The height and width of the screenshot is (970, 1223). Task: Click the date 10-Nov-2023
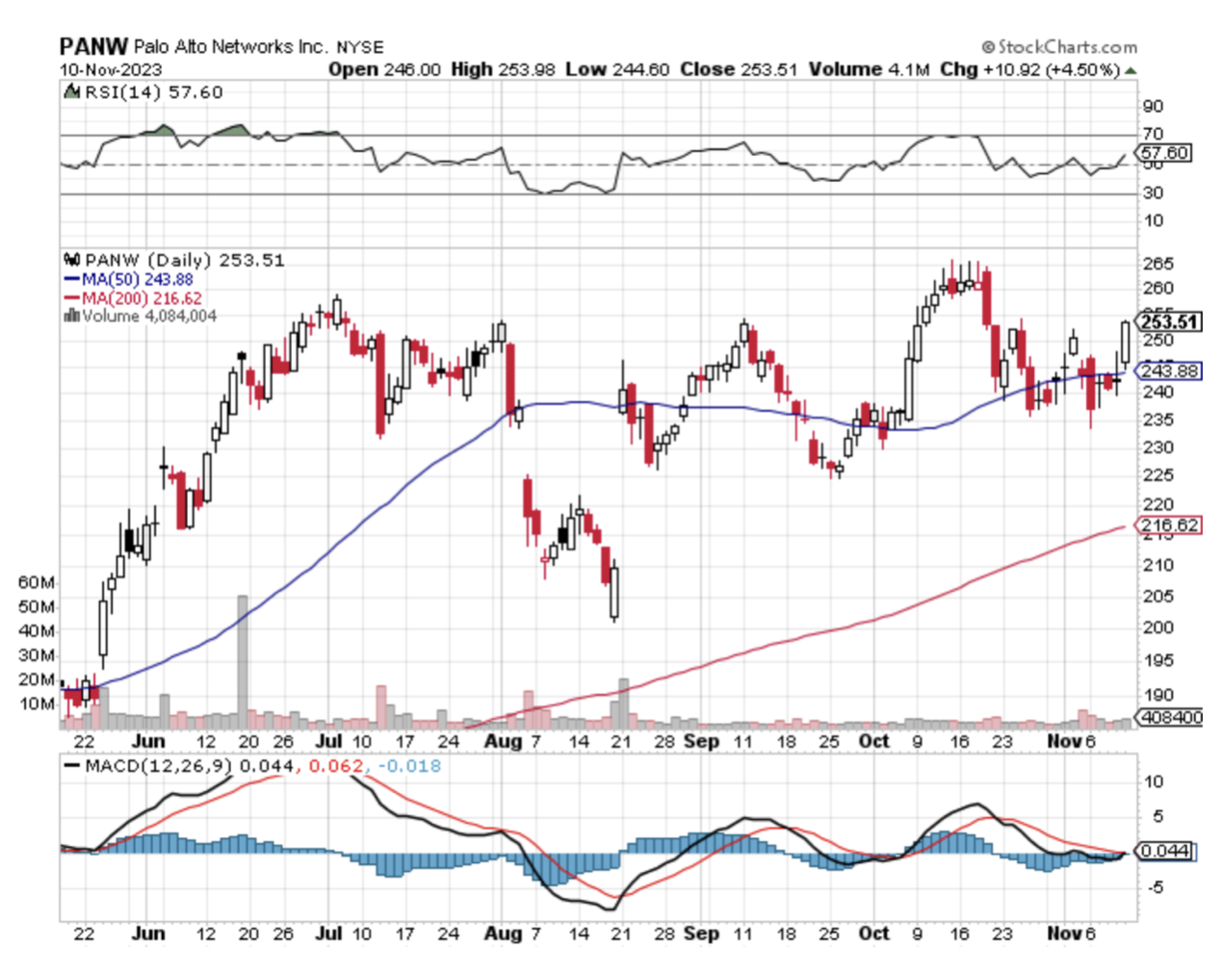[x=111, y=70]
